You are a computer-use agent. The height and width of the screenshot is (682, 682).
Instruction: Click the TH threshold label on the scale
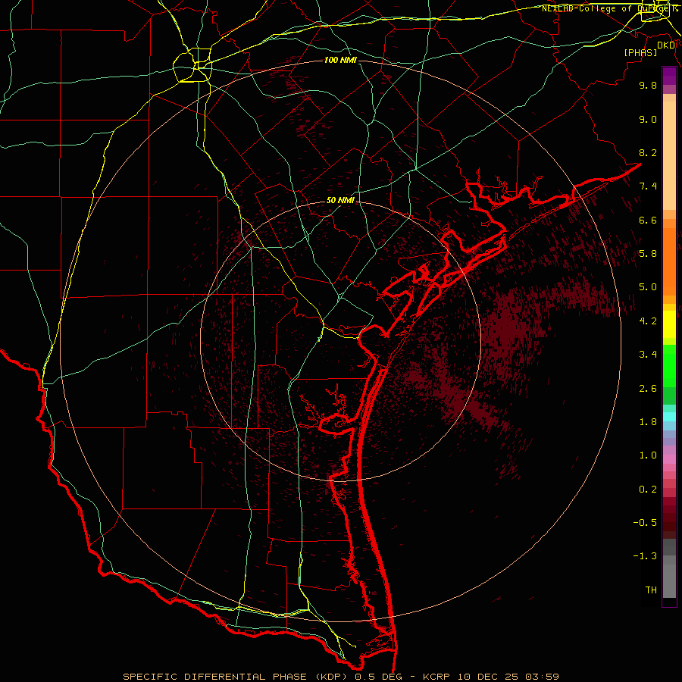pyautogui.click(x=651, y=590)
